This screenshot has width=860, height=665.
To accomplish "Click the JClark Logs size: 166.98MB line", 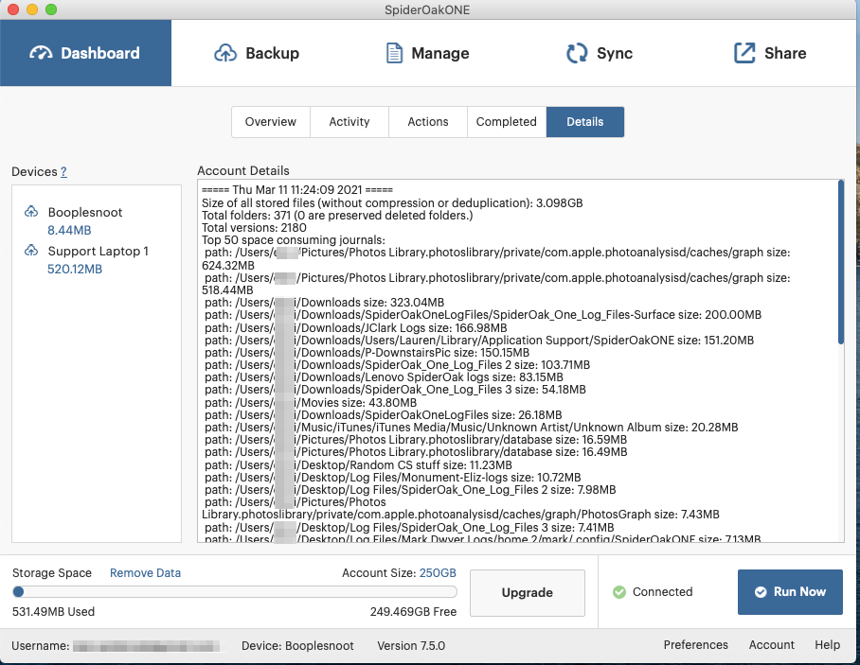I will point(356,327).
